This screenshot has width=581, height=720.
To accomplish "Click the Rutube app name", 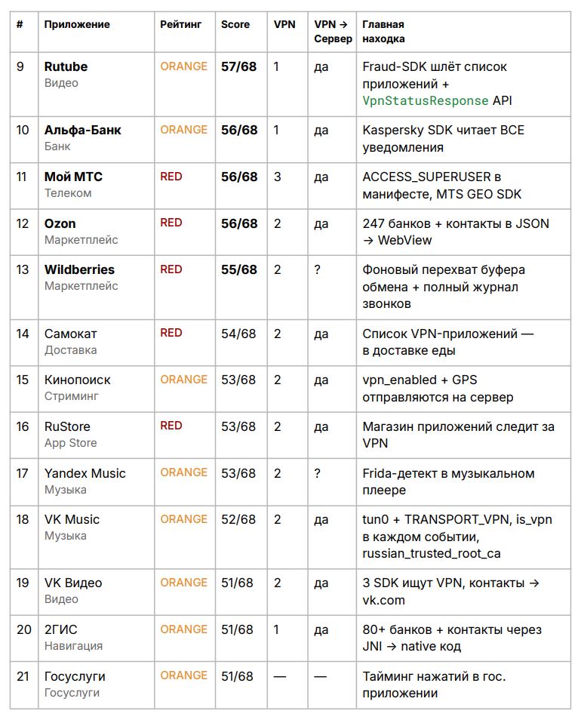I will (x=66, y=66).
